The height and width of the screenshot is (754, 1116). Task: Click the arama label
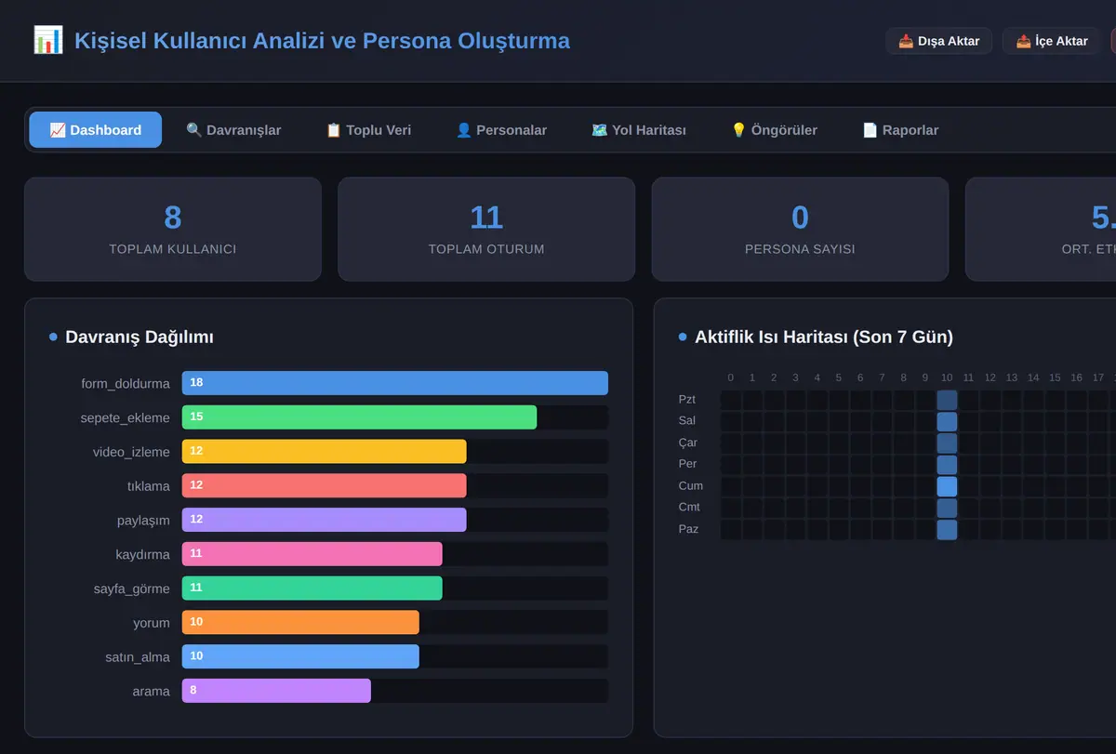coord(151,692)
